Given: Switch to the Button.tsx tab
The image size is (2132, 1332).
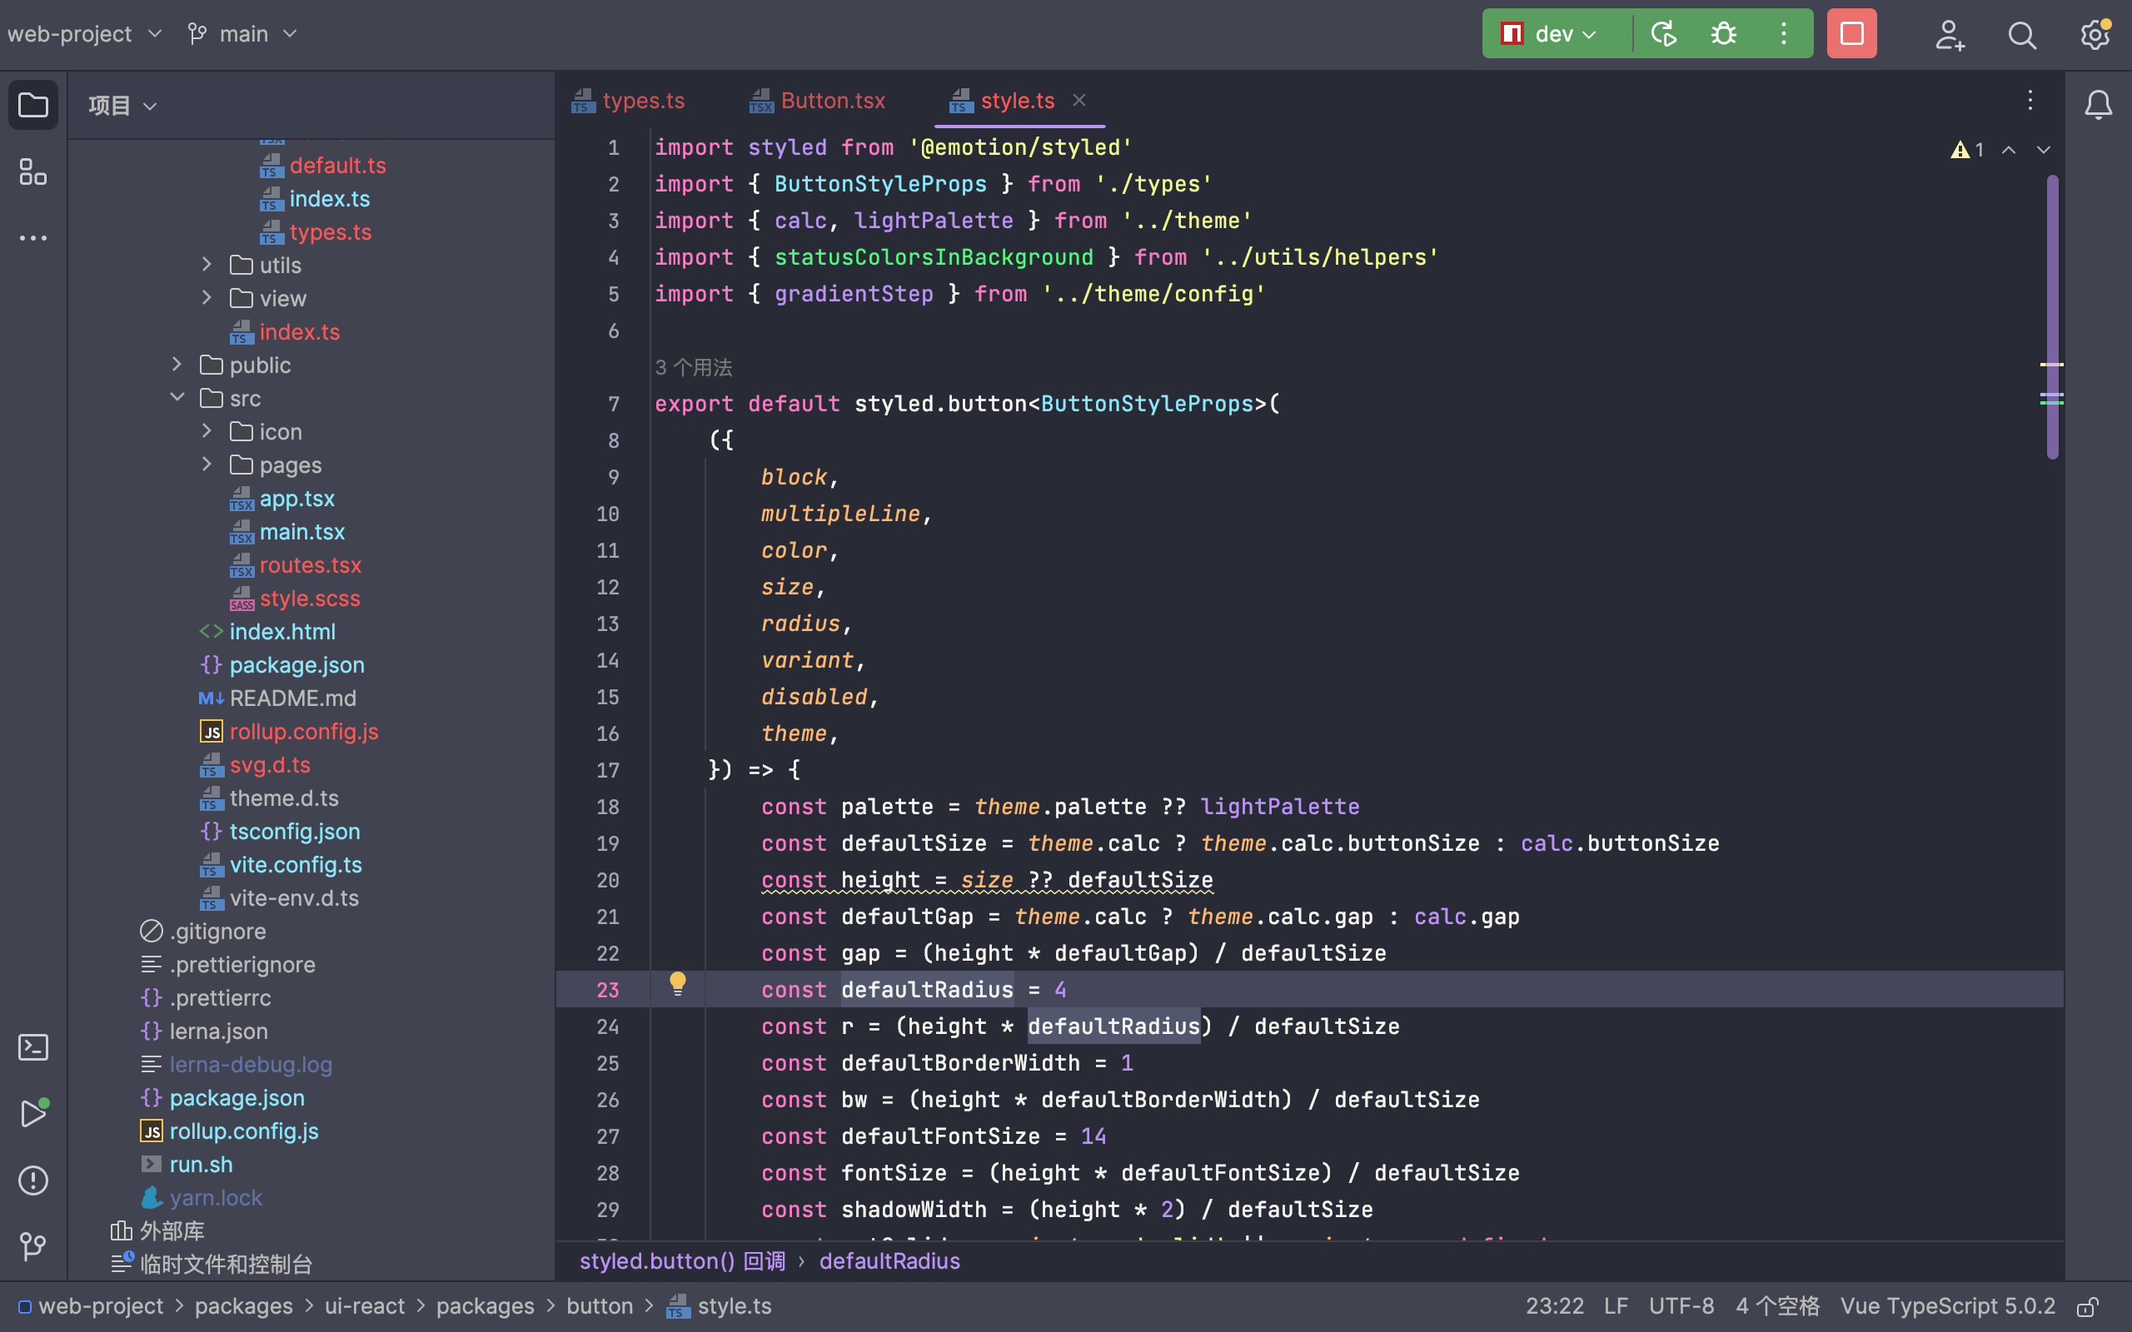Looking at the screenshot, I should point(818,101).
